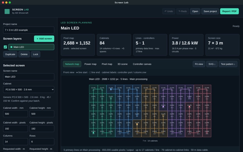Click the purple line end marker at cabinet 12,2

pos(189,98)
